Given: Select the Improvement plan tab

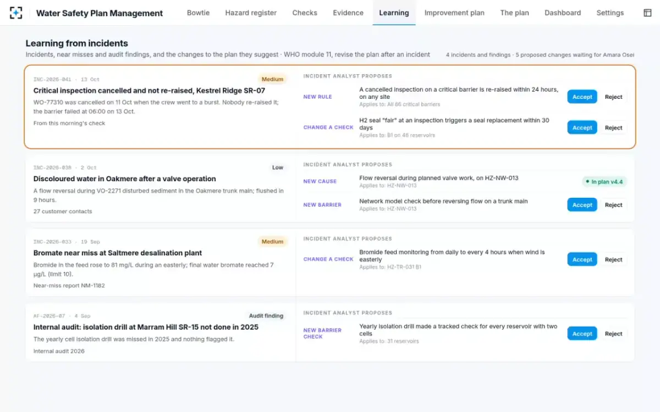Looking at the screenshot, I should tap(454, 13).
